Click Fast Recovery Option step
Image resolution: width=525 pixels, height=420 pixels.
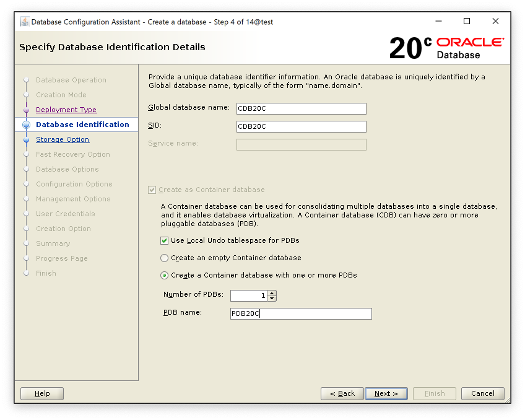73,154
